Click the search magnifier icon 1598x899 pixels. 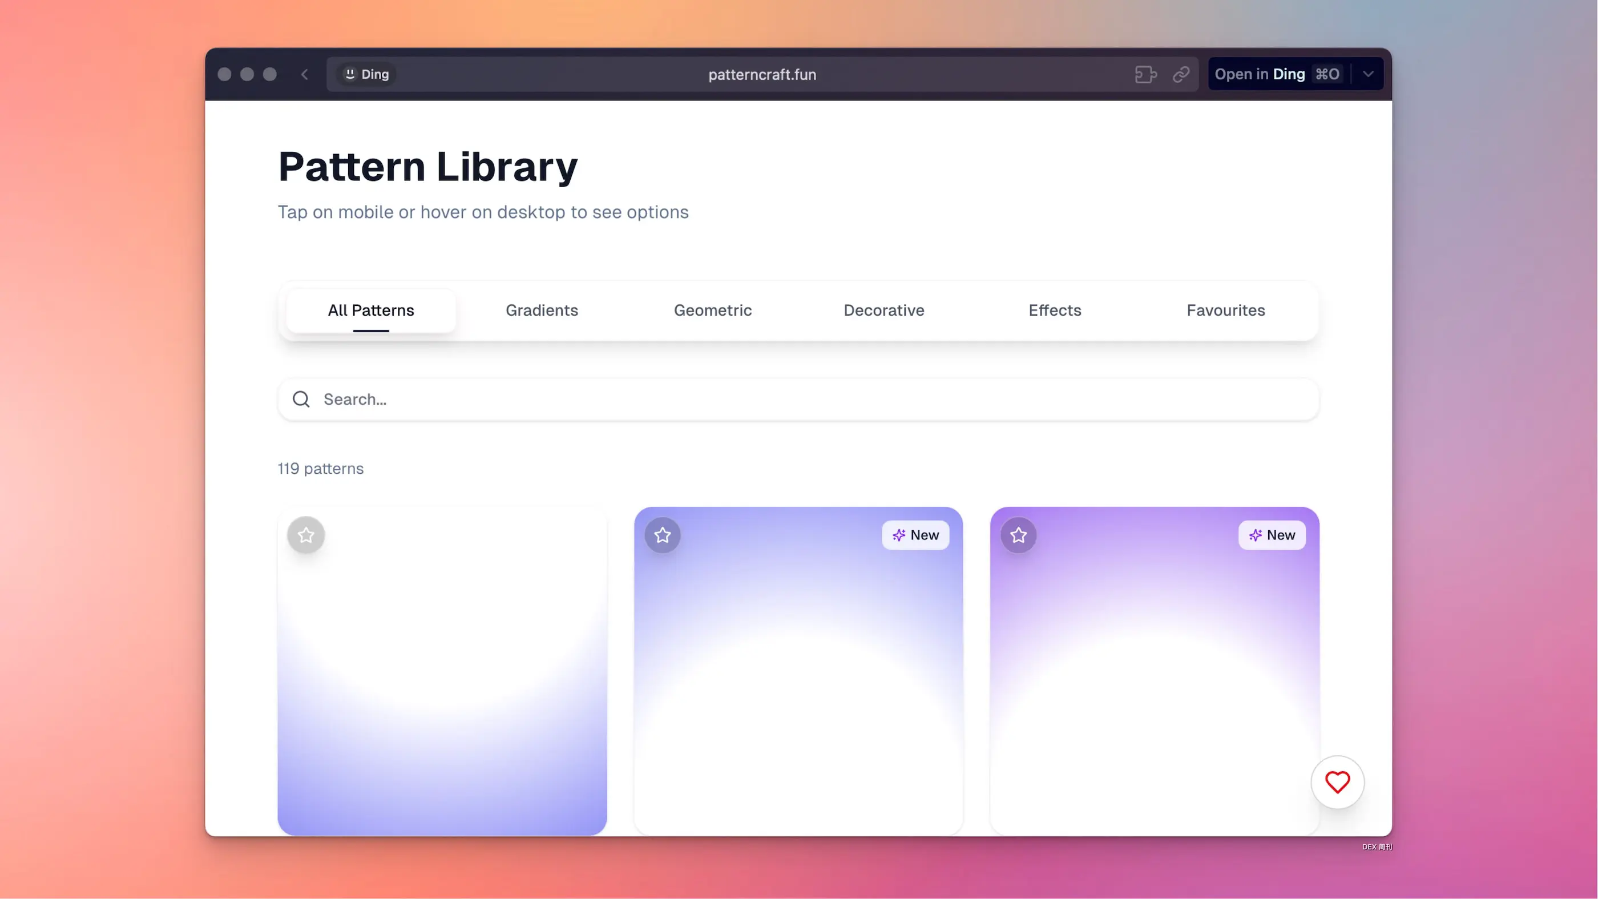[x=301, y=399]
